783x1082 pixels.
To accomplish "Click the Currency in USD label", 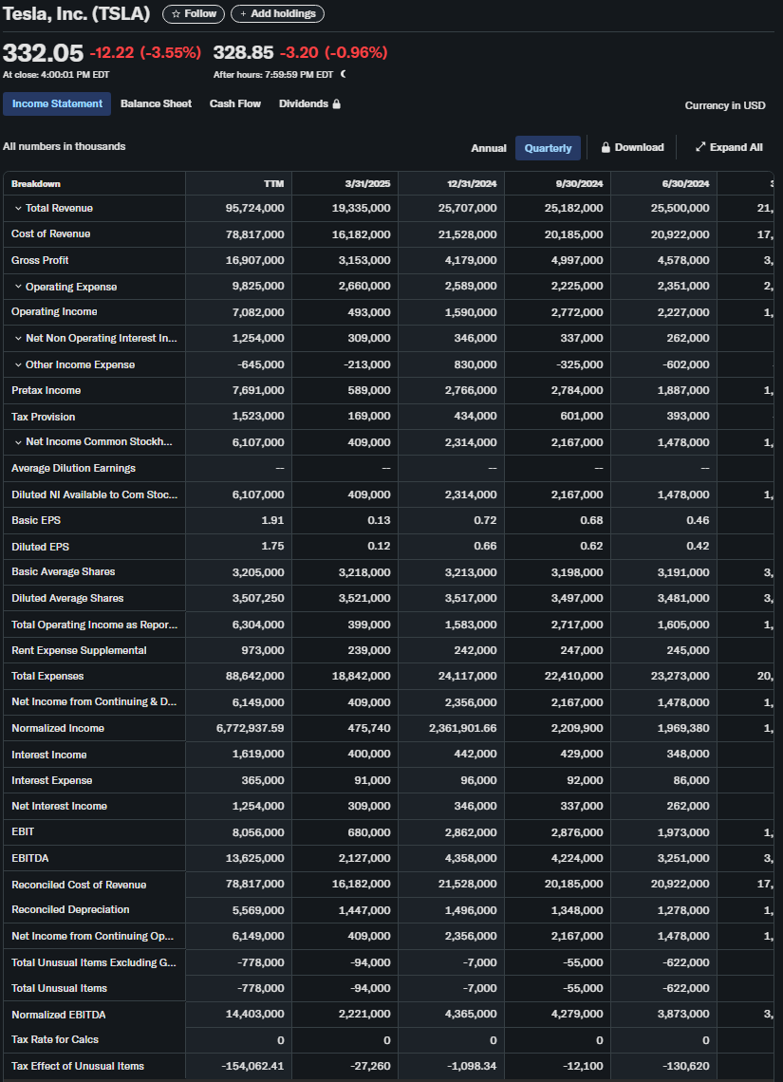I will click(725, 105).
